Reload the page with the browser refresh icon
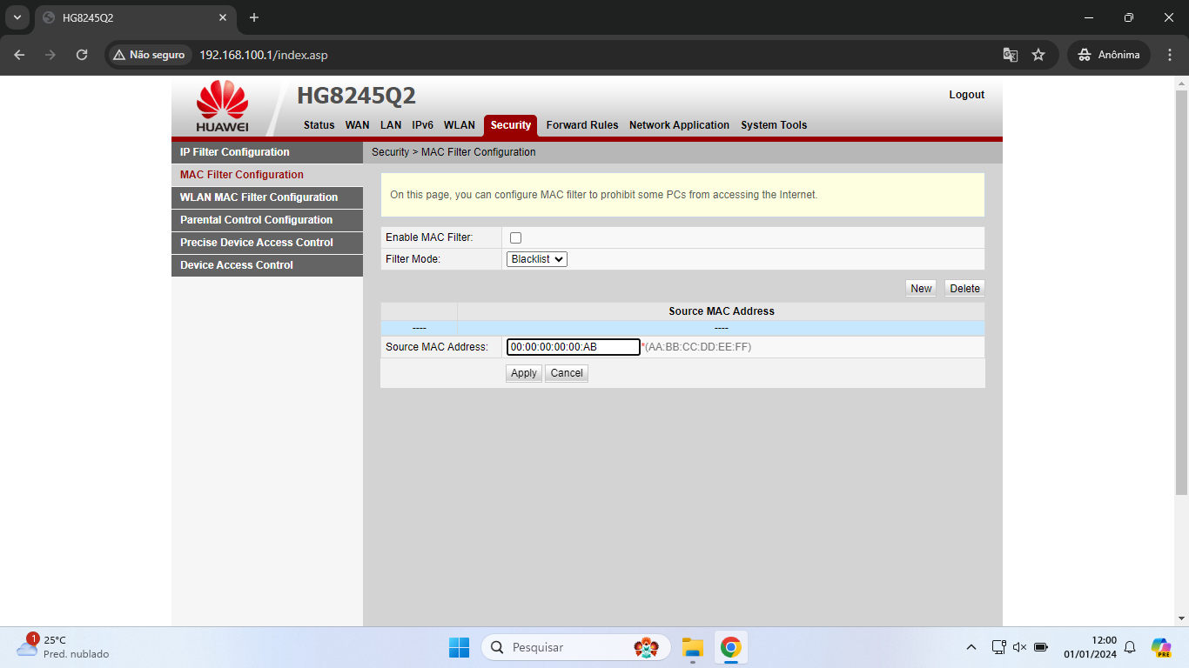1189x668 pixels. pos(82,55)
